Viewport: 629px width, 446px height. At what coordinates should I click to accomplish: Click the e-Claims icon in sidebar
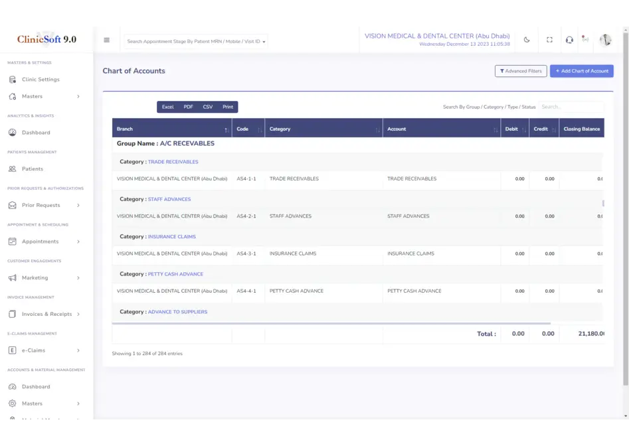coord(13,350)
